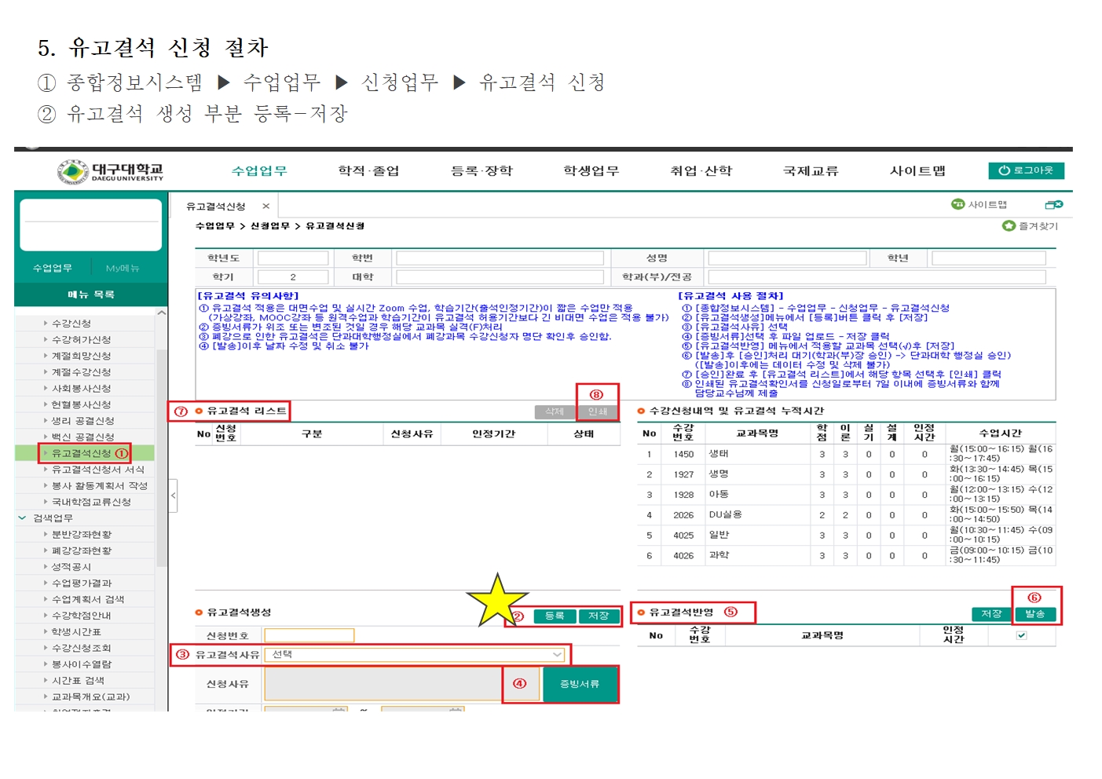Add page to 즐겨찾기 favorites
This screenshot has width=1102, height=779.
[x=1030, y=226]
